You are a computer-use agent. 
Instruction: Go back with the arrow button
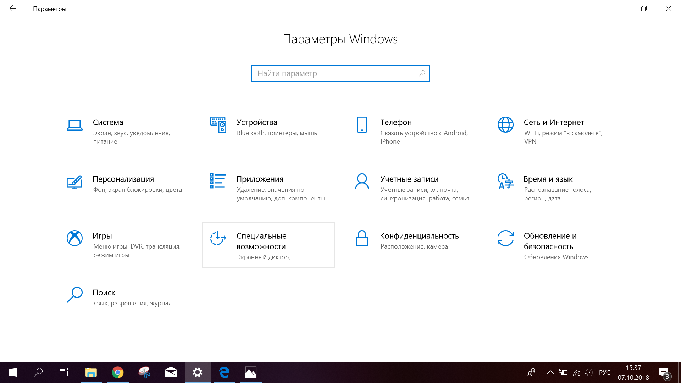coord(13,9)
